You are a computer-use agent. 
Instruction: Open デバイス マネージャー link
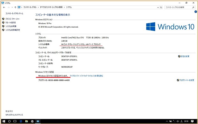[x=13, y=19]
